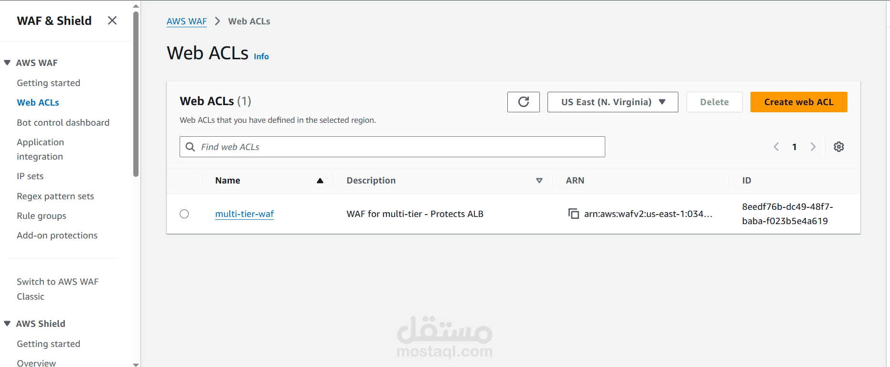890x367 pixels.
Task: Click sidebar scrollbar down arrow
Action: pos(136,364)
